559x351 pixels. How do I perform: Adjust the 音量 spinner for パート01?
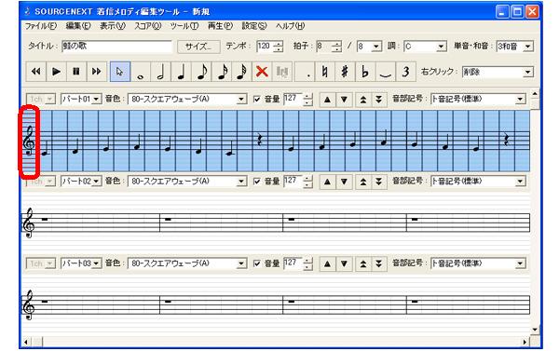pyautogui.click(x=308, y=100)
